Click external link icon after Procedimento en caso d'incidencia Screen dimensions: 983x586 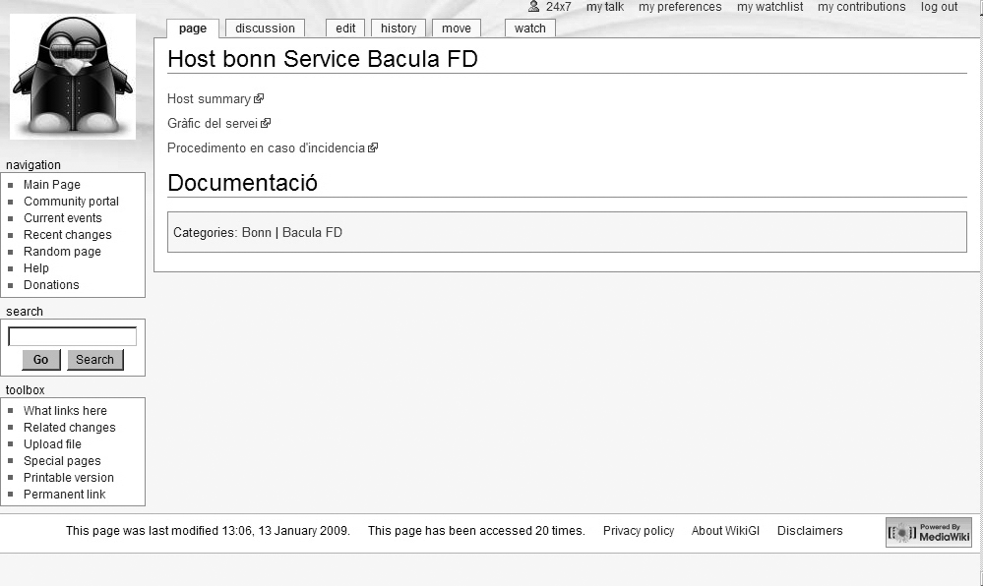point(373,147)
